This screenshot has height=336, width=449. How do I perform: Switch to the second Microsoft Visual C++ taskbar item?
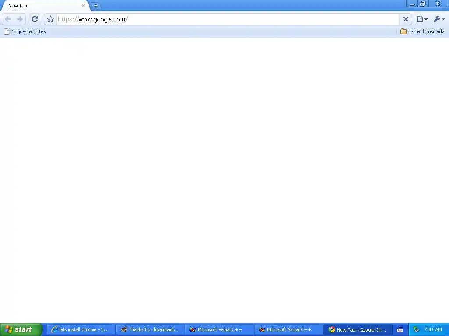tap(289, 329)
